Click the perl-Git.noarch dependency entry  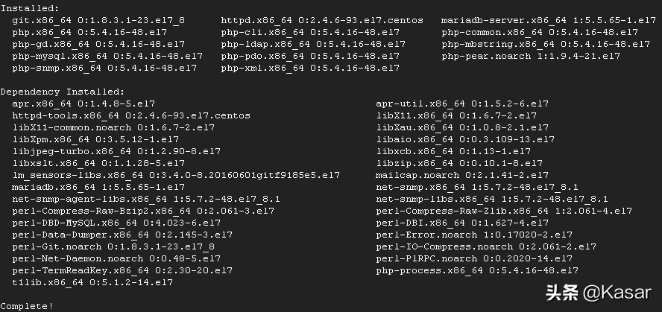(113, 246)
